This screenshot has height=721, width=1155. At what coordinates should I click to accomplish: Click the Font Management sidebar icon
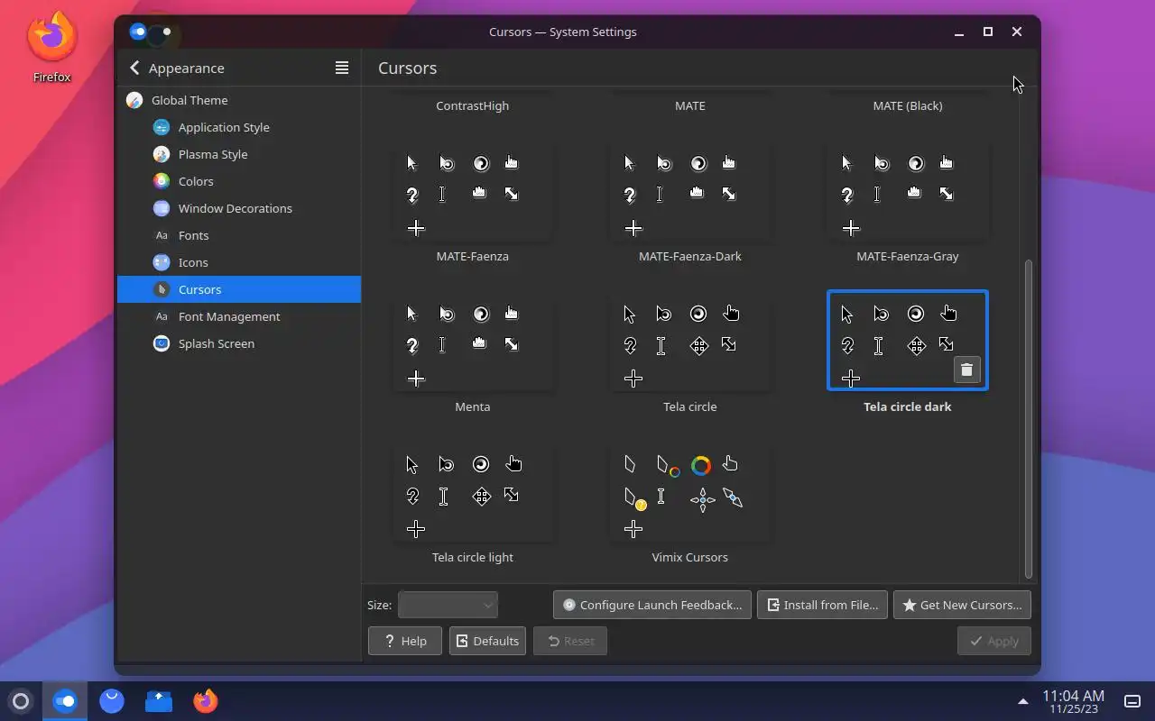pos(162,316)
